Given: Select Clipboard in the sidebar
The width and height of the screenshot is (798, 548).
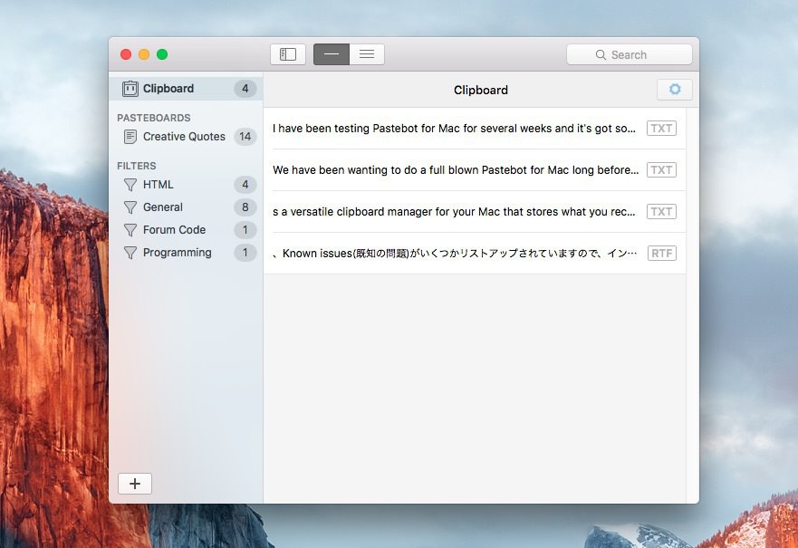Looking at the screenshot, I should [168, 89].
